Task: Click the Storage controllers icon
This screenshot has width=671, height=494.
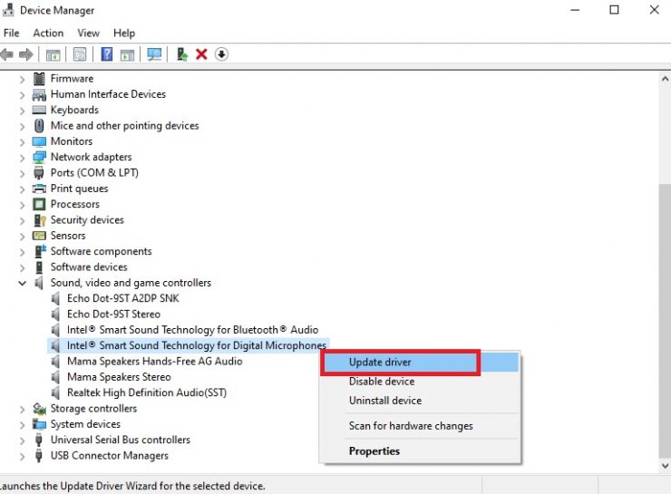Action: [39, 409]
